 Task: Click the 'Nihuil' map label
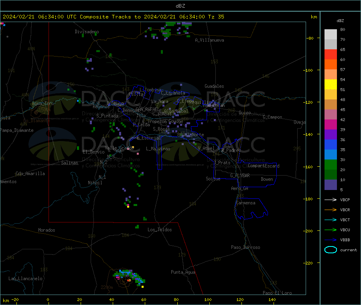click(x=95, y=183)
